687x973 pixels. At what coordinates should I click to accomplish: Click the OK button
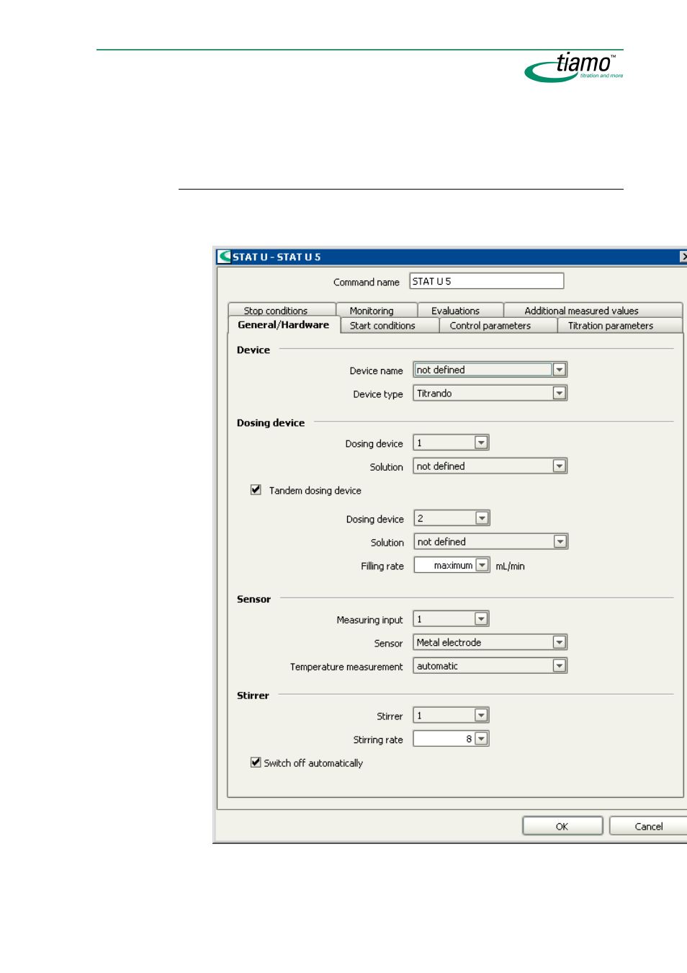pos(562,826)
